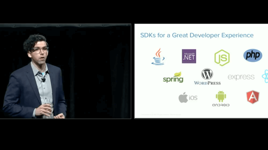Image resolution: width=268 pixels, height=150 pixels.
Task: Click the lapel microphone on the presenter's shirt
Action: [x=44, y=80]
